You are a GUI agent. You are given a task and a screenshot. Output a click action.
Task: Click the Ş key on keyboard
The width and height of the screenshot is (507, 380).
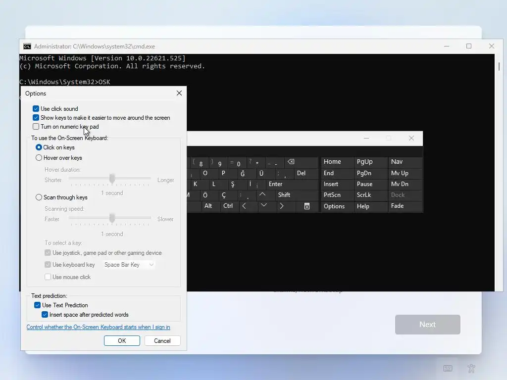(236, 184)
